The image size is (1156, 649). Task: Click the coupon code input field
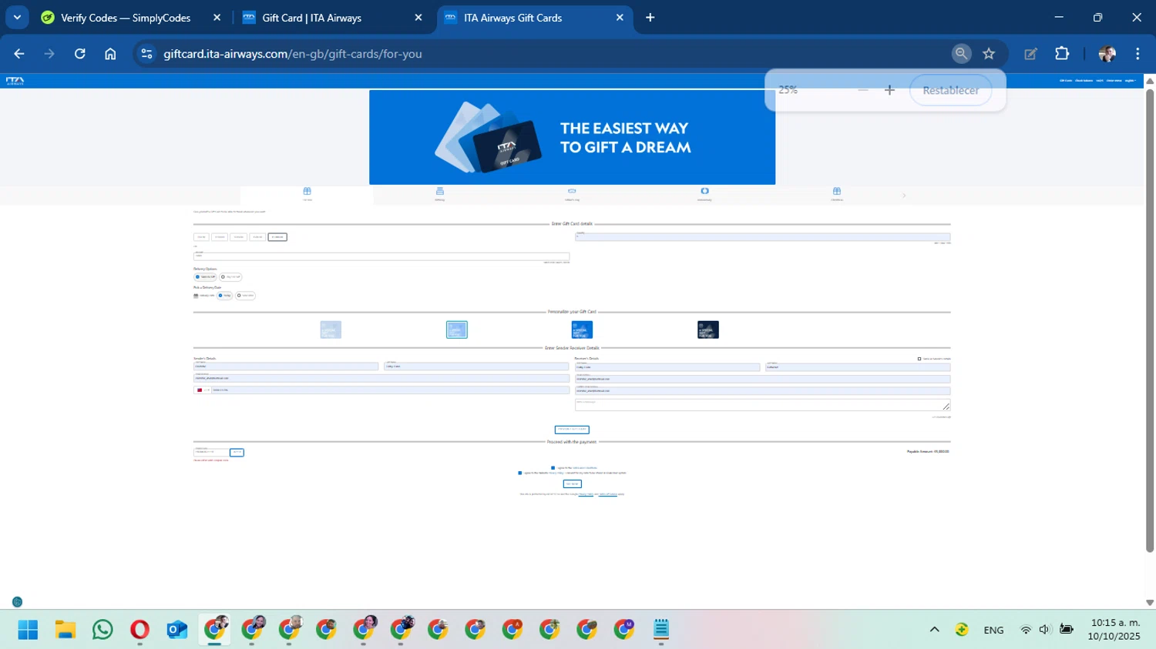click(211, 452)
